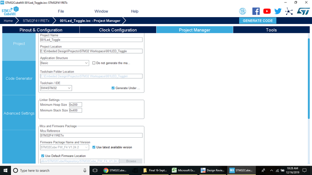This screenshot has height=175, width=312.
Task: Click the ST community network icon
Action: click(x=289, y=11)
